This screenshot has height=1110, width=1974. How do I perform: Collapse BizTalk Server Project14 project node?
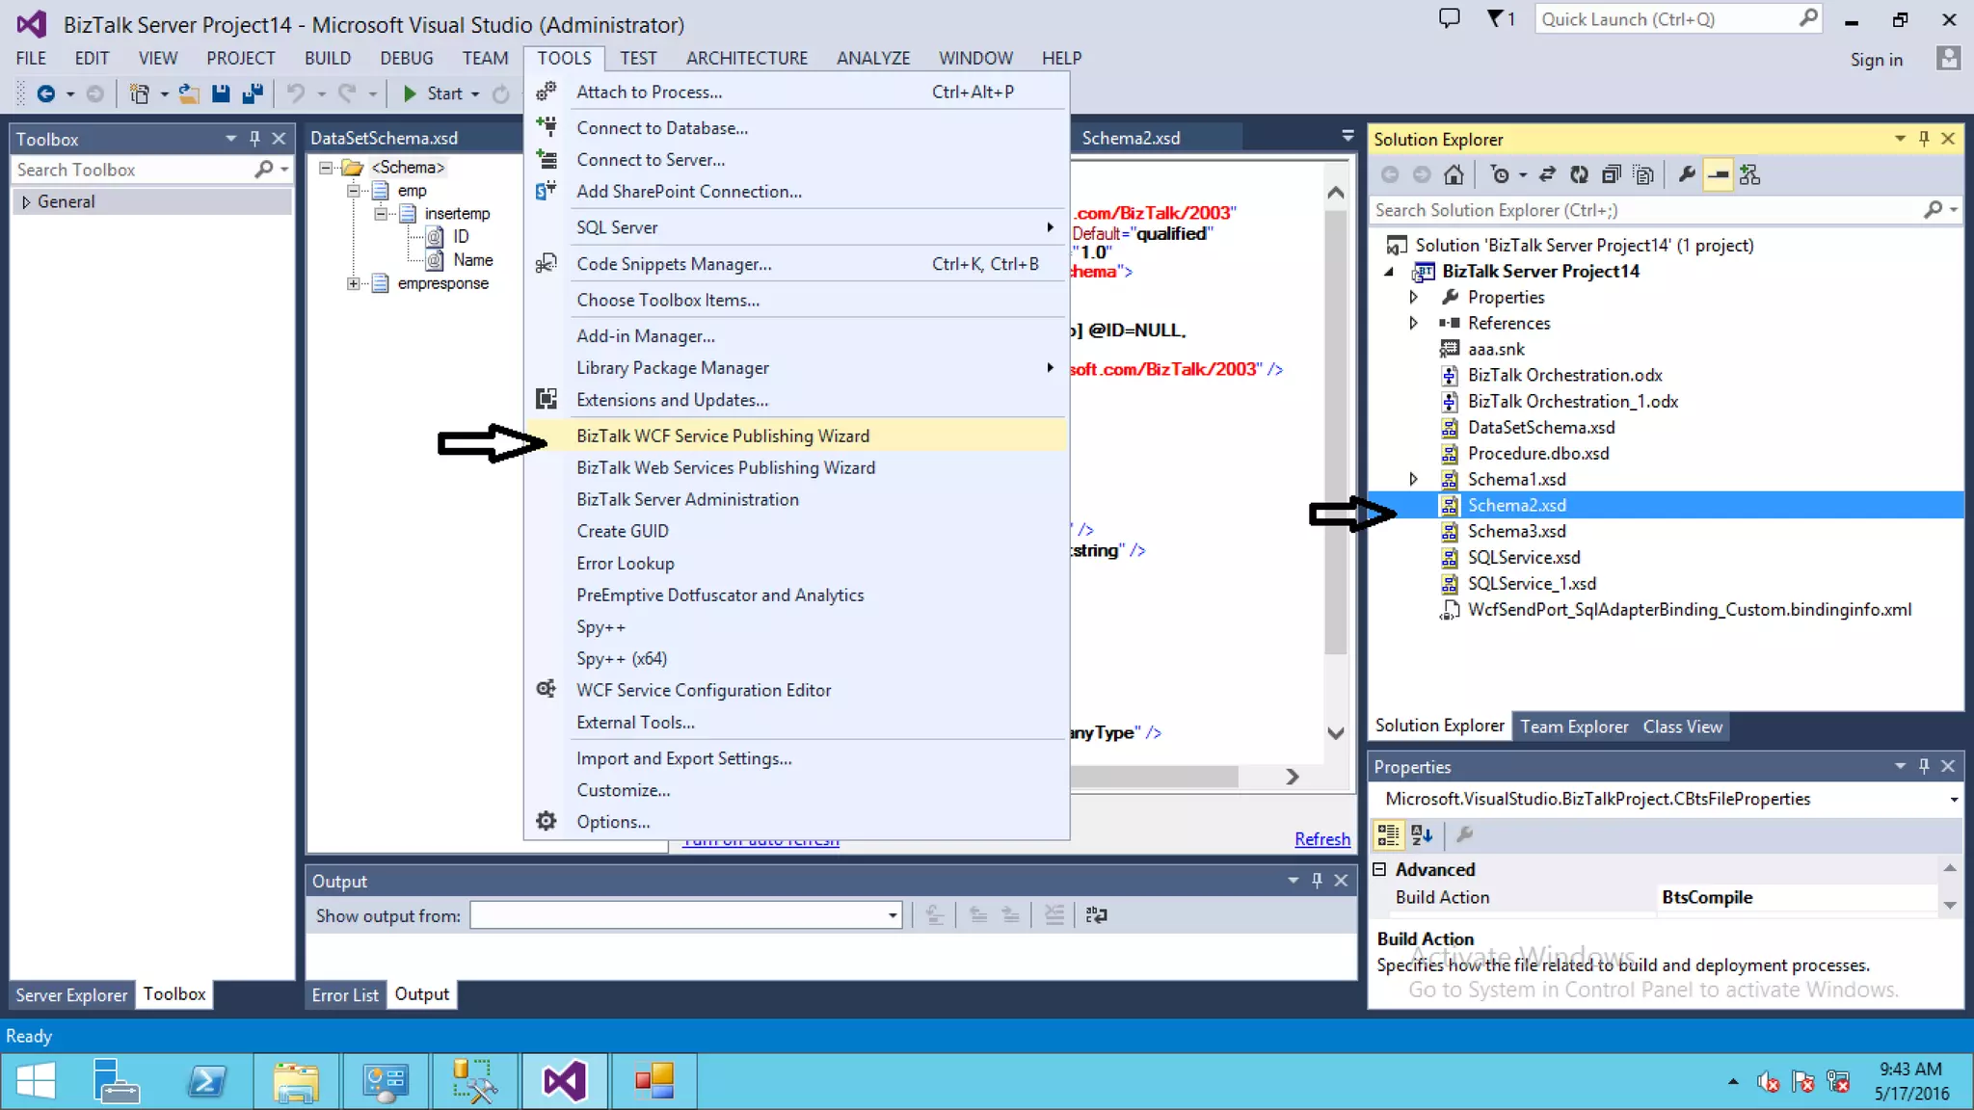[x=1389, y=272]
